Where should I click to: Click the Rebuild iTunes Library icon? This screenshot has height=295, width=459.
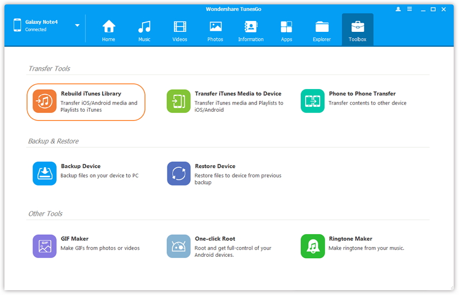[x=44, y=101]
